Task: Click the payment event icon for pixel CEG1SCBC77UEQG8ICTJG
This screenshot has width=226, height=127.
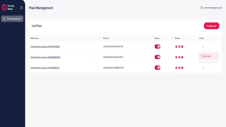Action: 182,47
